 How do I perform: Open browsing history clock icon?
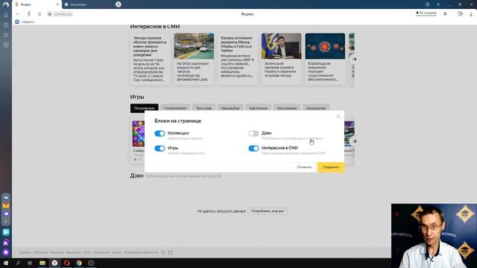(6, 25)
